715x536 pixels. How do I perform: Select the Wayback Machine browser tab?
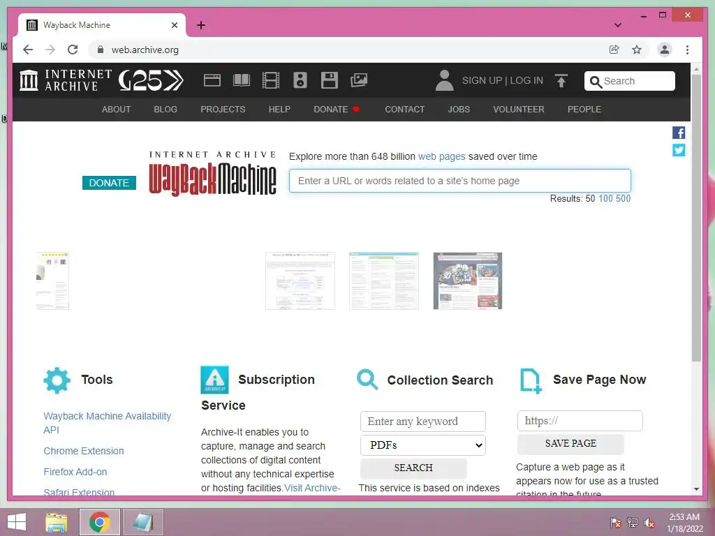(102, 25)
